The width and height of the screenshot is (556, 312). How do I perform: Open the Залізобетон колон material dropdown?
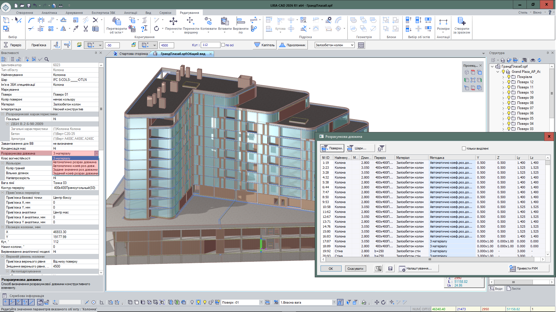point(352,45)
